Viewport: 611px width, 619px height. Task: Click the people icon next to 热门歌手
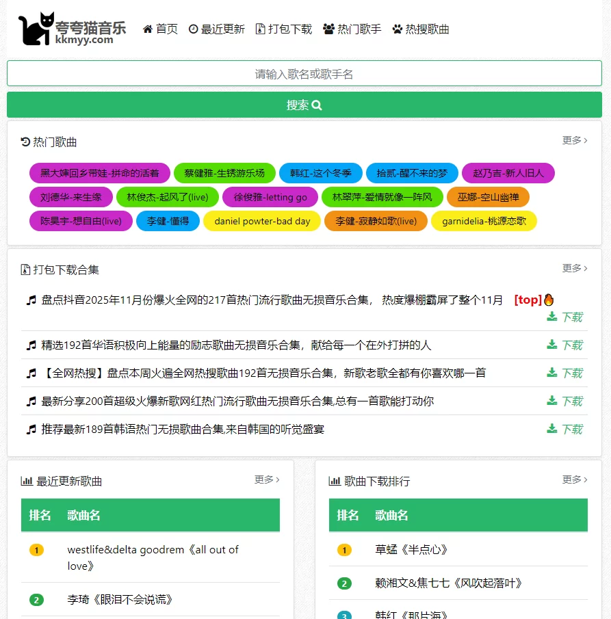pos(327,29)
